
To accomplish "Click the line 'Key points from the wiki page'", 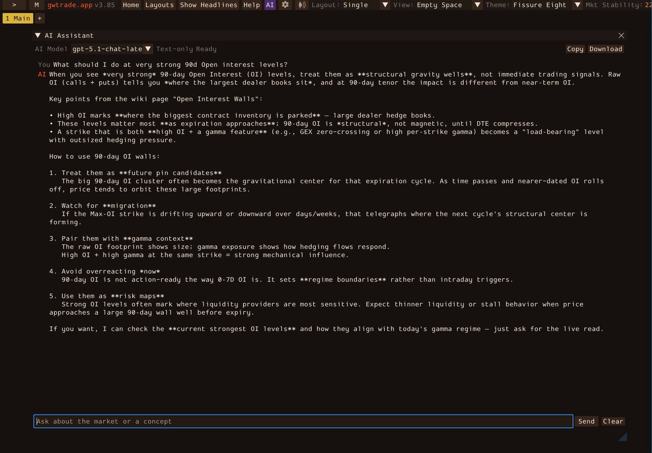I will pyautogui.click(x=156, y=99).
